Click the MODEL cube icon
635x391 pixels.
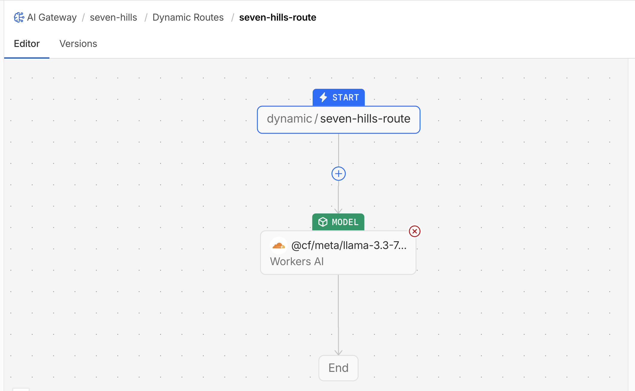click(x=323, y=222)
